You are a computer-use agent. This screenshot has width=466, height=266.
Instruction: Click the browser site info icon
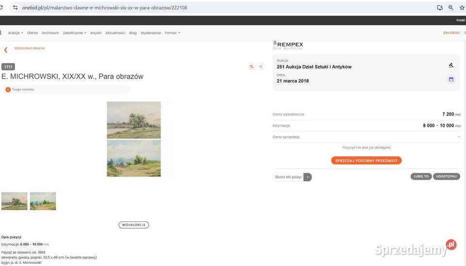[x=15, y=8]
